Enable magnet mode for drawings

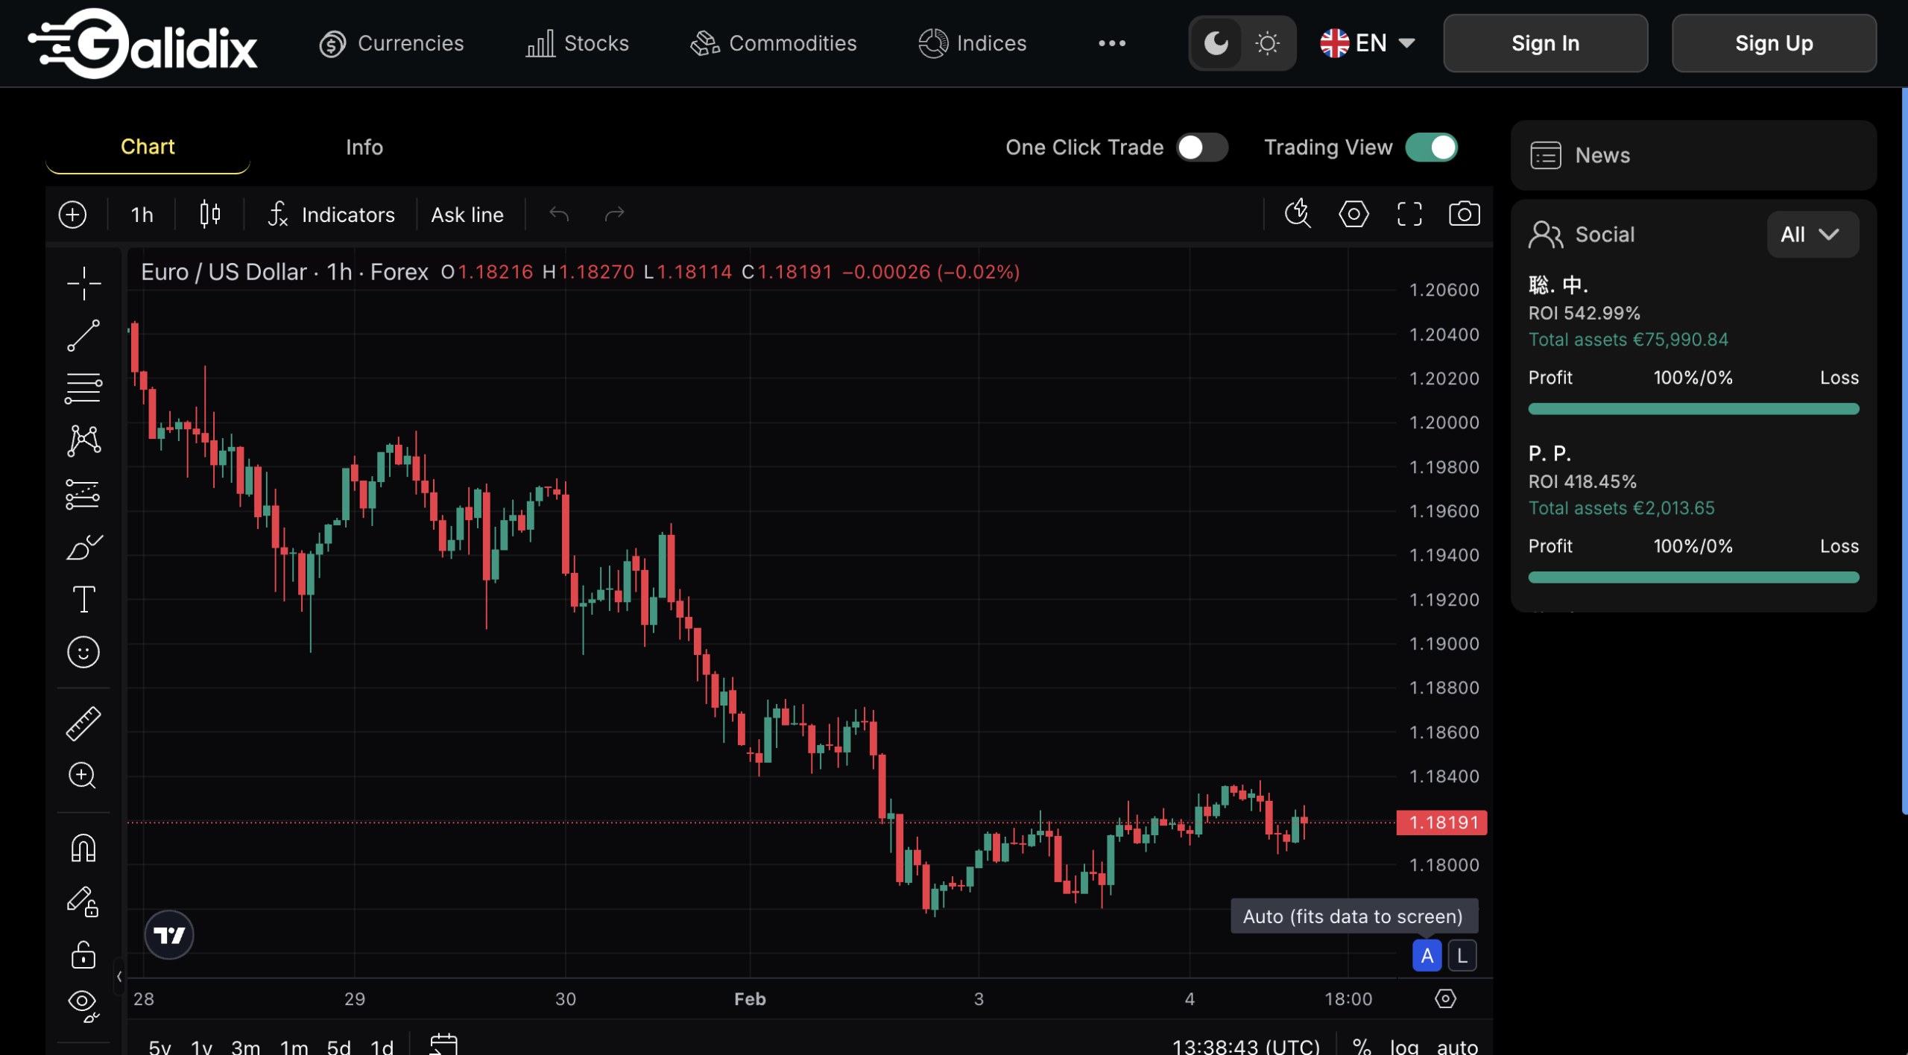pyautogui.click(x=83, y=848)
